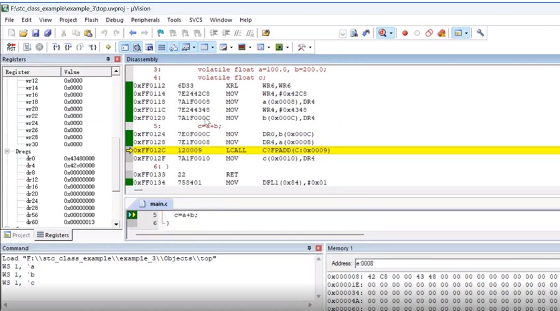Toggle the Call Stack Window button
Image resolution: width=560 pixels, height=311 pixels.
[174, 47]
